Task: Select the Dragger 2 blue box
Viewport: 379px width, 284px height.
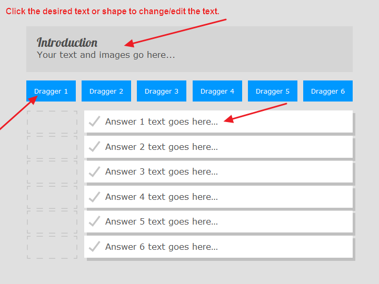Action: coord(106,91)
